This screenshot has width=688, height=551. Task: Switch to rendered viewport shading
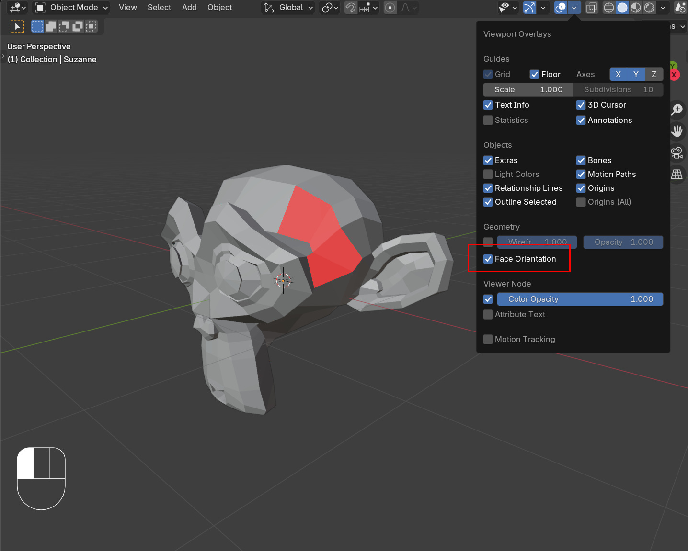(x=649, y=8)
